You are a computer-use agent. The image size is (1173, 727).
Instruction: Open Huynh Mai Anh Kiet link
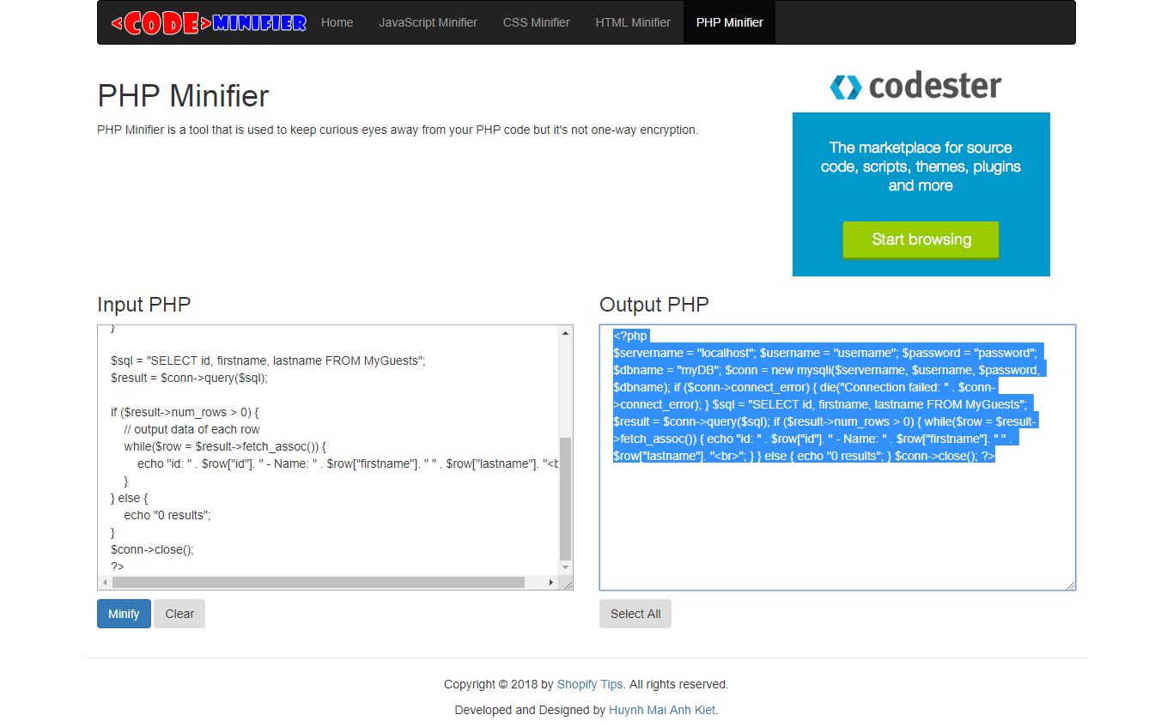[x=662, y=710]
